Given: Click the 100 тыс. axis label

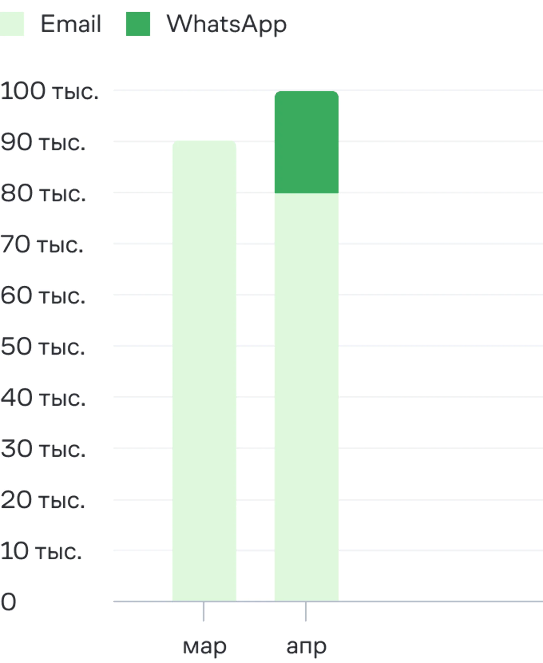Looking at the screenshot, I should coord(50,91).
